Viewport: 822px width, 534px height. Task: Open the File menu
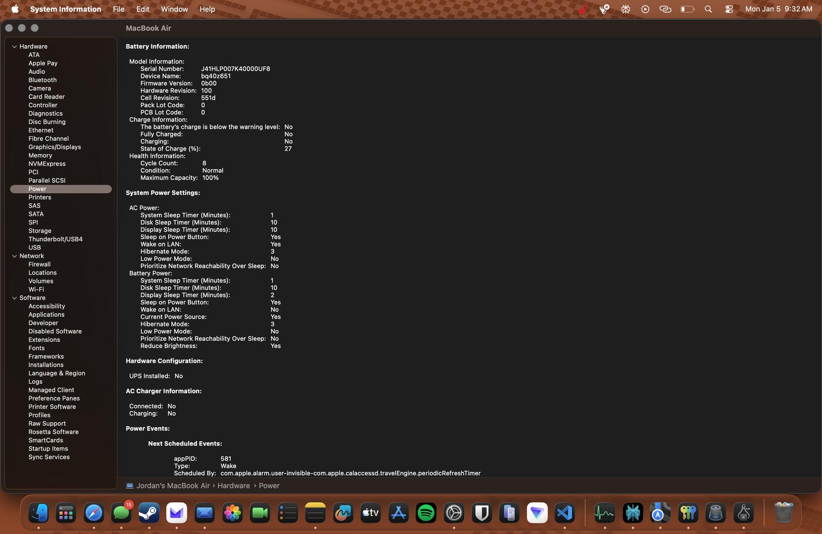click(118, 9)
